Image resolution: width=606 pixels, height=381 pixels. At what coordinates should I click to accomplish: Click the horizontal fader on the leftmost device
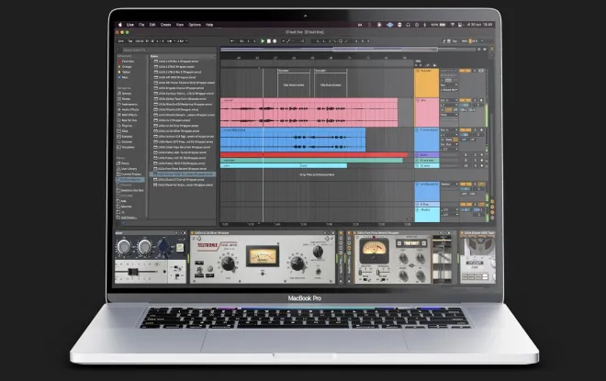pos(133,272)
